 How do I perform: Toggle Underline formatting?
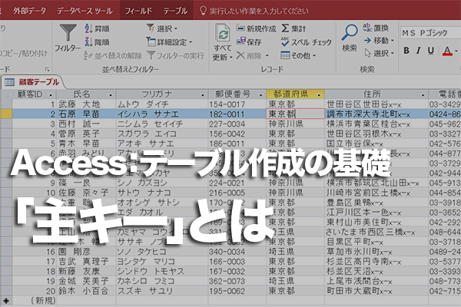coord(431,51)
